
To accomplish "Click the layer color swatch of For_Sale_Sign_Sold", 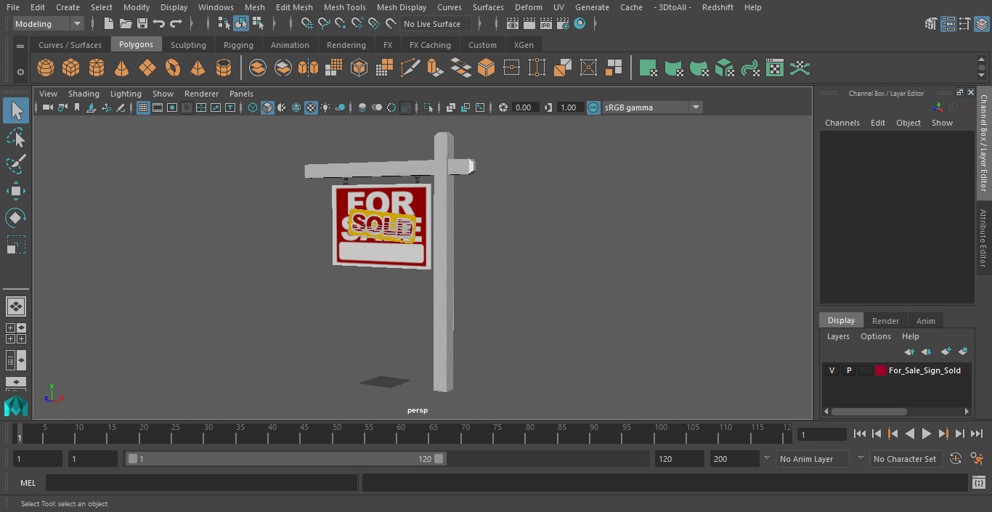I will (881, 370).
